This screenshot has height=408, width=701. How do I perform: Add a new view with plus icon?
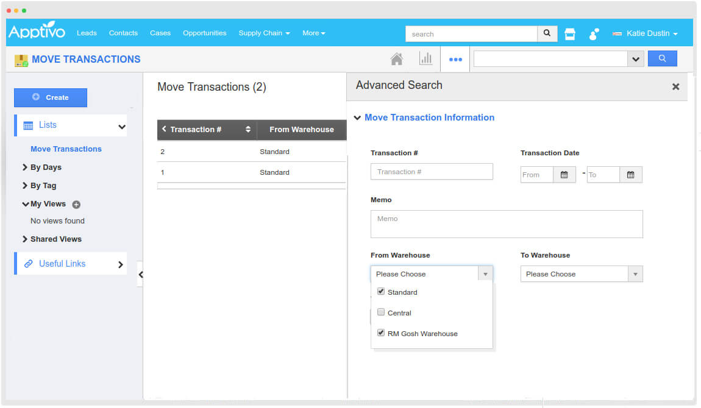click(76, 205)
